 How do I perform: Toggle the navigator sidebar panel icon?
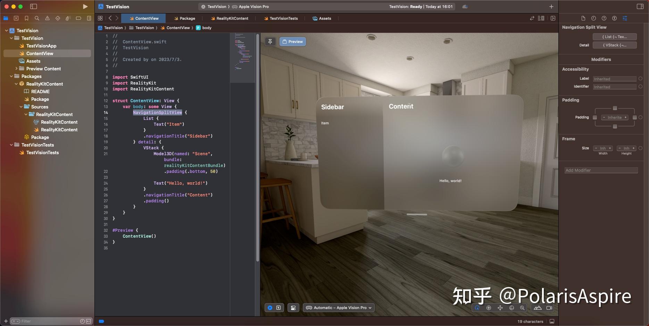34,7
